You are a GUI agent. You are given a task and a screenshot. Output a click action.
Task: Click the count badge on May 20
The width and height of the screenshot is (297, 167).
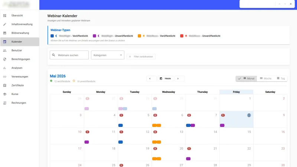(155, 148)
